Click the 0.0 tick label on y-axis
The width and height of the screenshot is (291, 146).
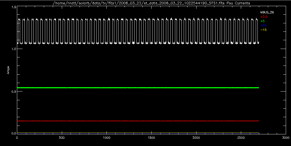click(x=13, y=133)
